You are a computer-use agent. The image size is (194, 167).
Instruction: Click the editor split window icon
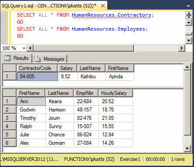(x=189, y=15)
